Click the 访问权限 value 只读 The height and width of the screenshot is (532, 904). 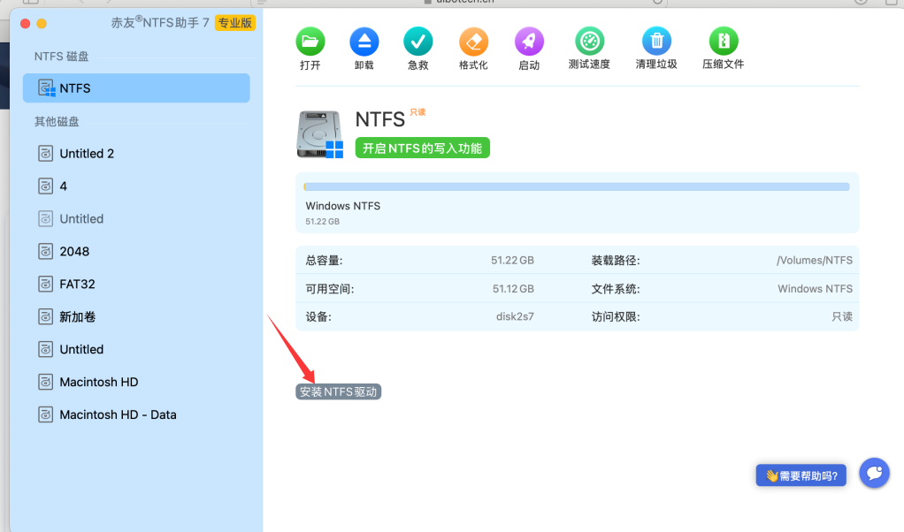pyautogui.click(x=842, y=316)
